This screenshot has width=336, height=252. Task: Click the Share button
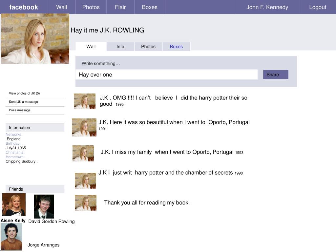pyautogui.click(x=276, y=74)
